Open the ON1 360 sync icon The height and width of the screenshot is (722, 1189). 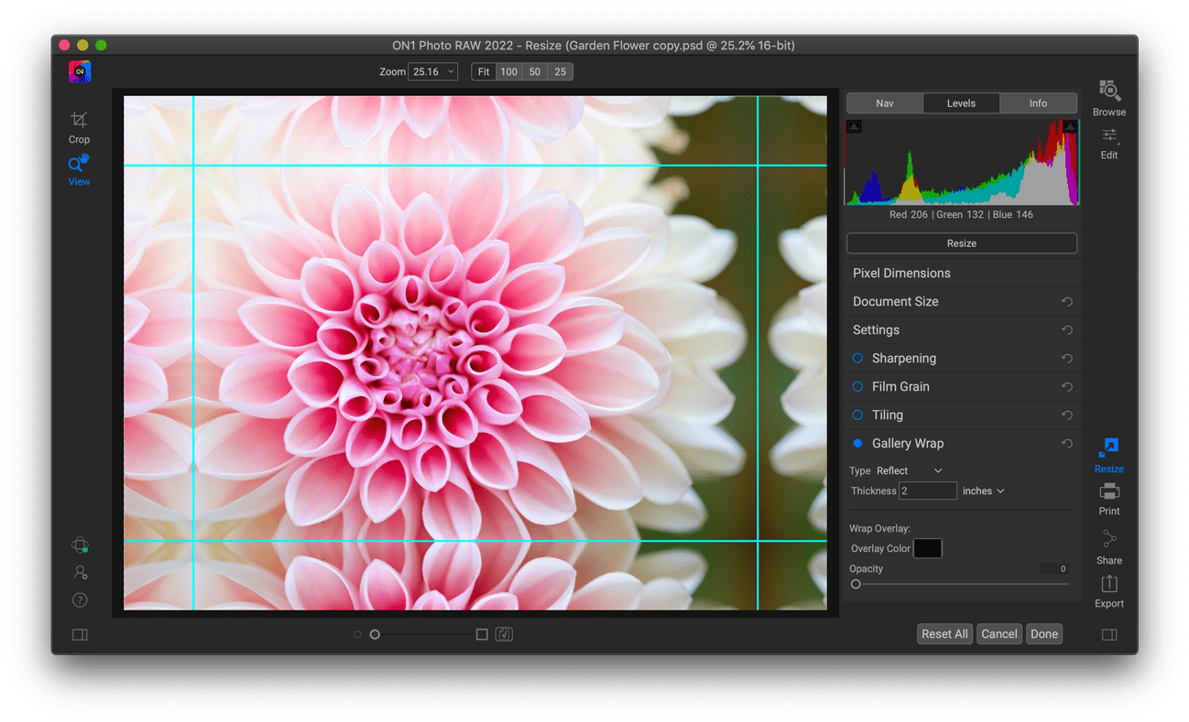(x=80, y=544)
